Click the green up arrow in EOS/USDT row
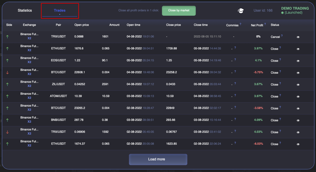The image size is (316, 172). (7, 60)
